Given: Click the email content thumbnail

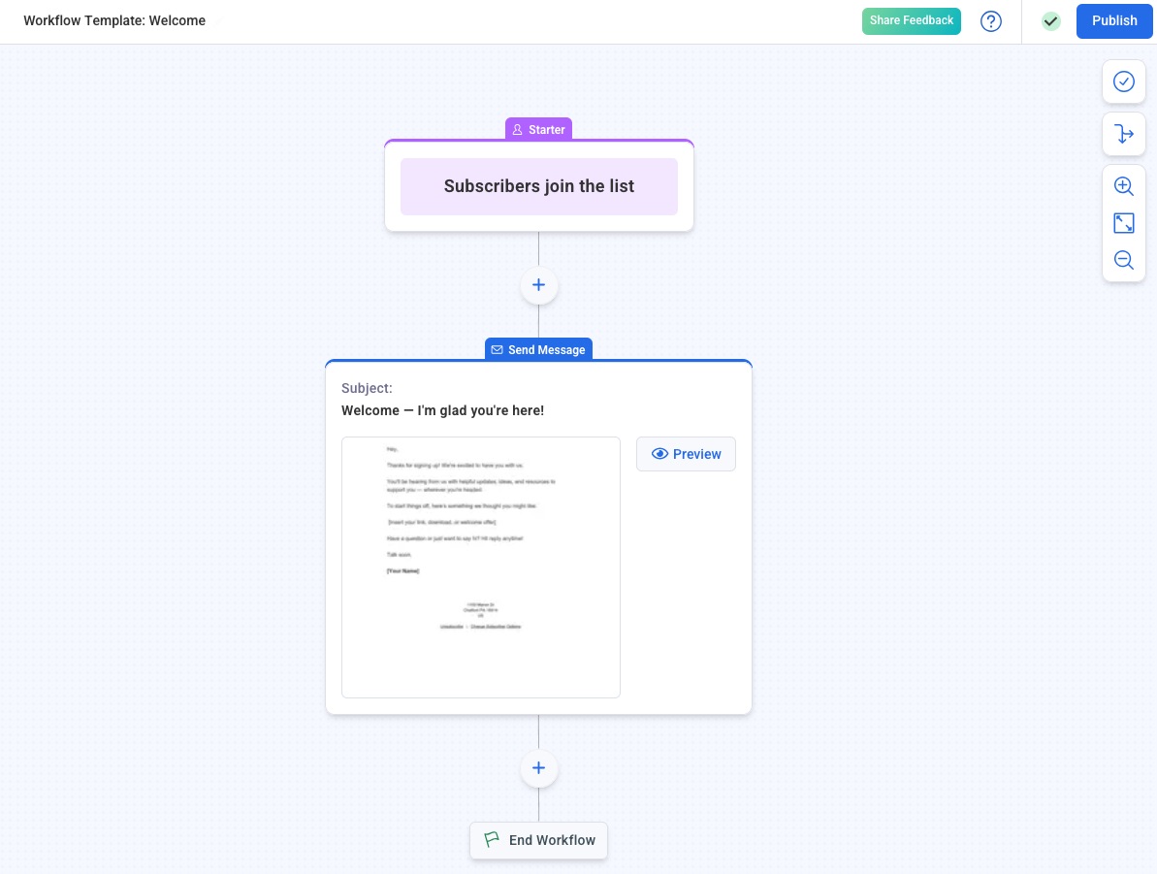Looking at the screenshot, I should (480, 566).
